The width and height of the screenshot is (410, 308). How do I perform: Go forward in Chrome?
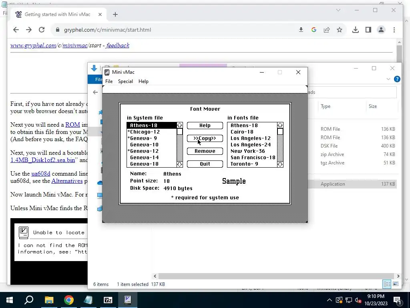(x=29, y=30)
